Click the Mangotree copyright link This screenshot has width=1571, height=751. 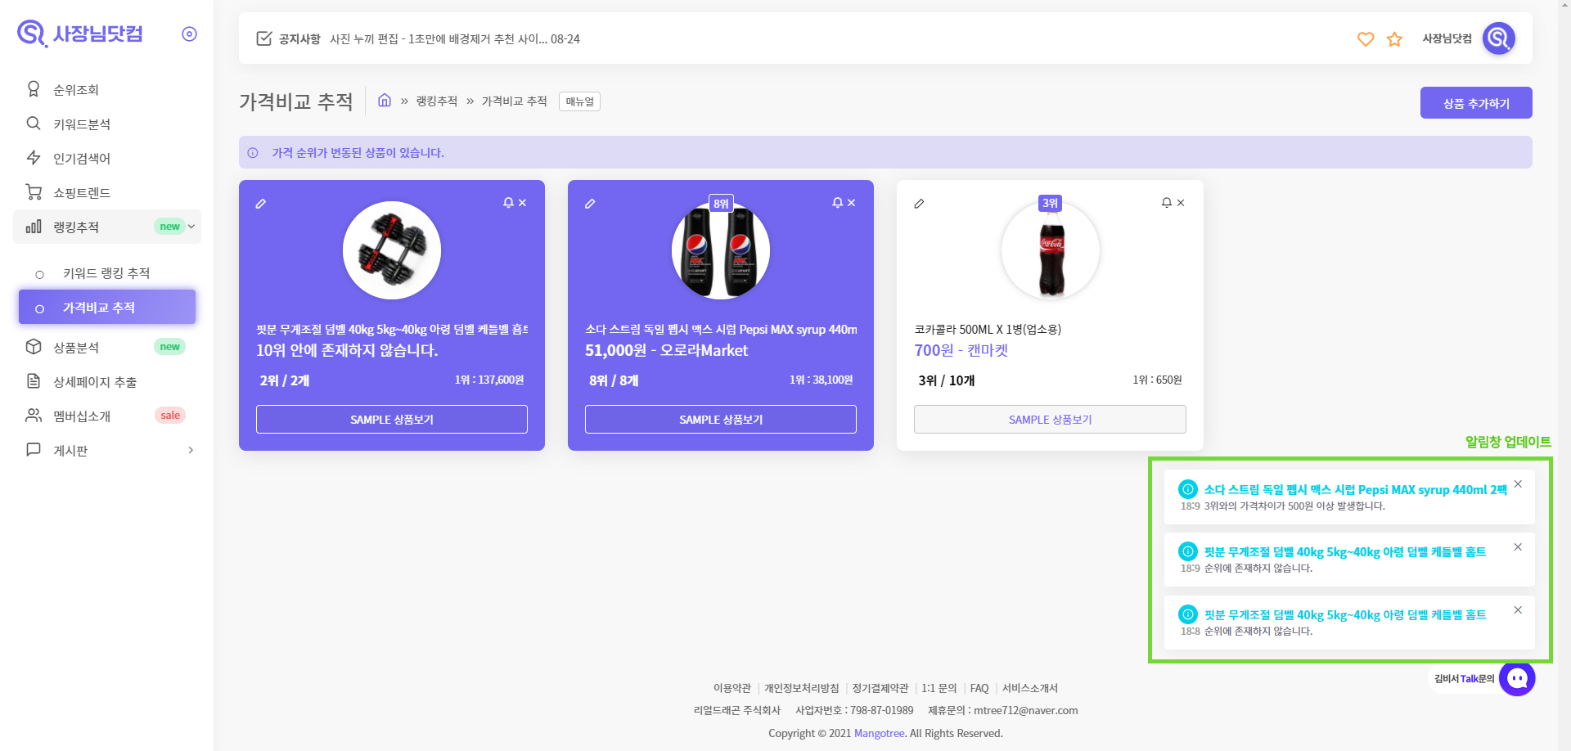coord(879,733)
